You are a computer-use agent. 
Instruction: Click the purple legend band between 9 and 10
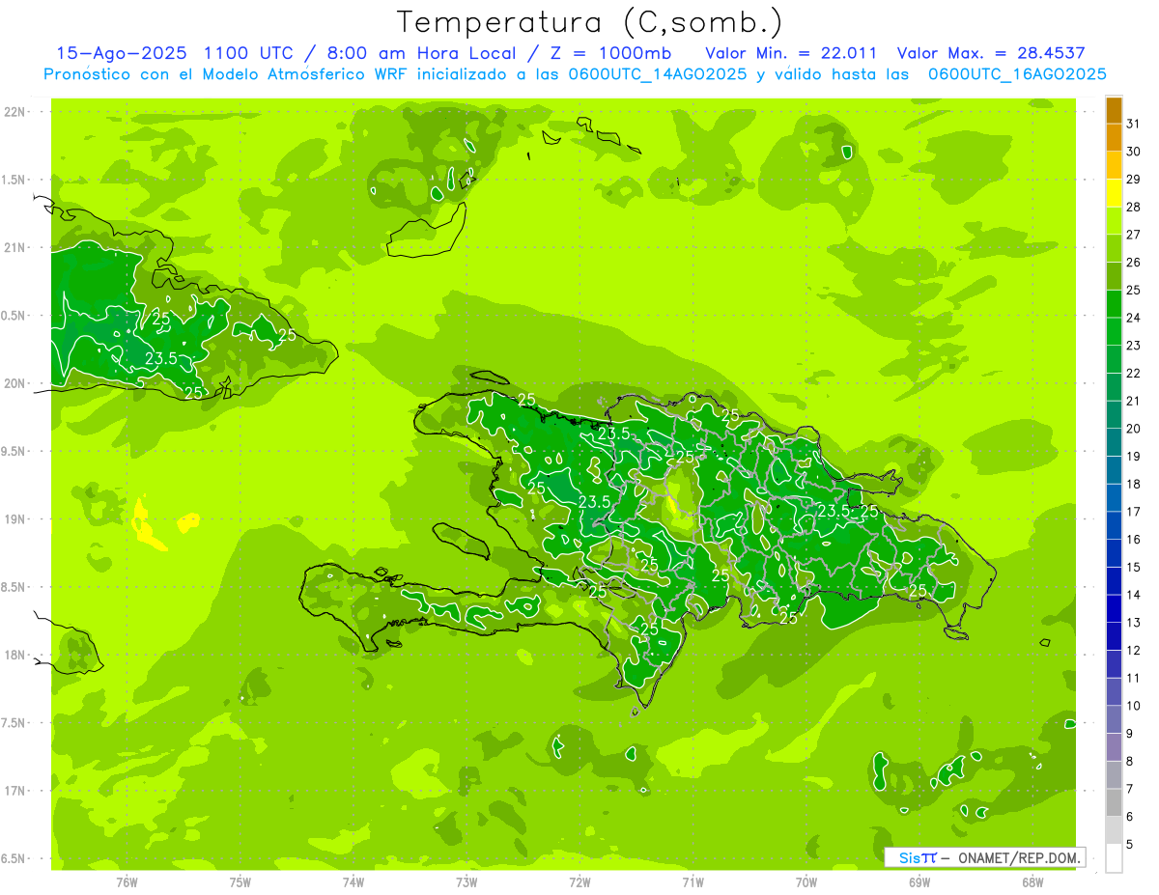[x=1114, y=719]
